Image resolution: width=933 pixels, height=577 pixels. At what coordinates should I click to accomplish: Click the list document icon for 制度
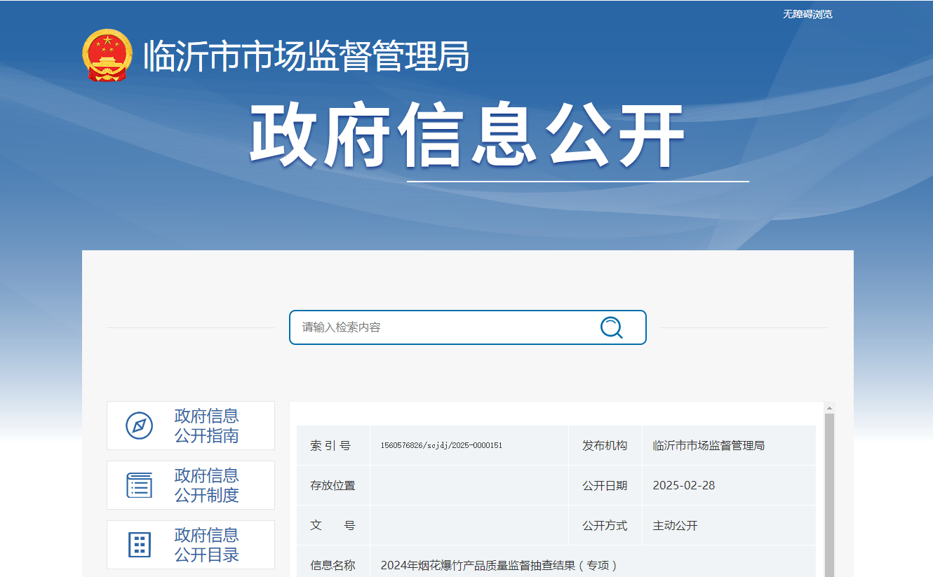pos(139,485)
